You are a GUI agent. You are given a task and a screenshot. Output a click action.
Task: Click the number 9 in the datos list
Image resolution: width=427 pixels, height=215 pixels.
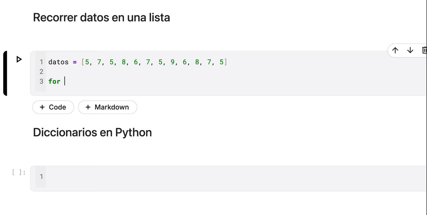click(x=172, y=62)
